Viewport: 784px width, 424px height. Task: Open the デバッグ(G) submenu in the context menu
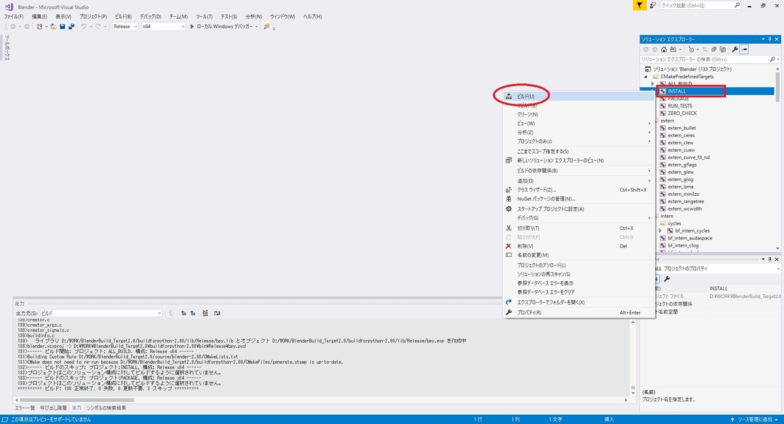pos(578,218)
